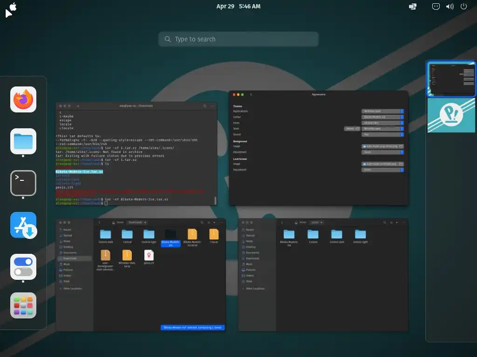This screenshot has height=357, width=477.
Task: Open Starred in the Downloads window sidebar
Action: (x=75, y=236)
